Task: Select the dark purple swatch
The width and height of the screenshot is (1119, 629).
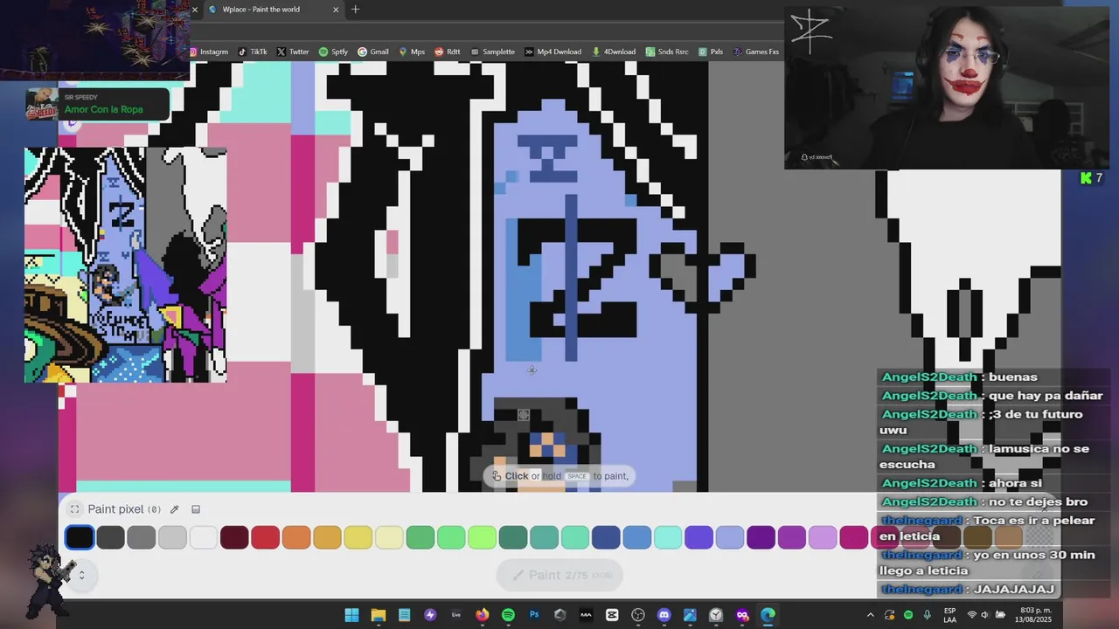Action: click(761, 536)
